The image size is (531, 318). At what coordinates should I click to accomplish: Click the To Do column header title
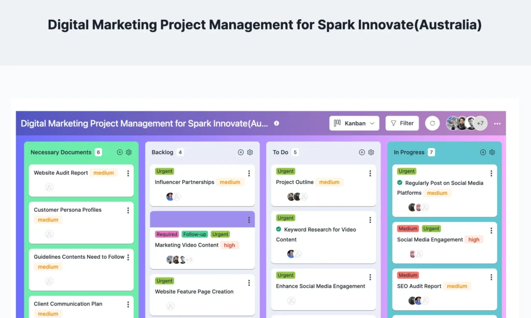281,152
